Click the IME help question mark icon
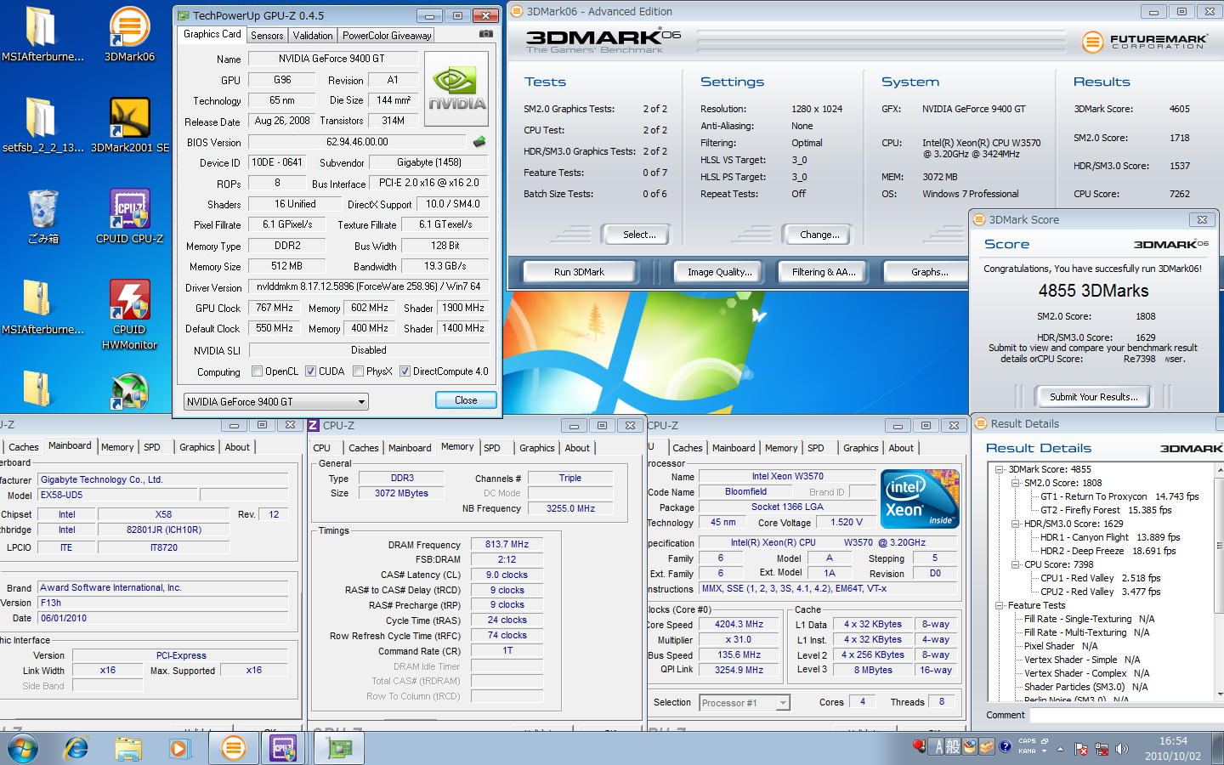The width and height of the screenshot is (1224, 765). pos(1005,746)
